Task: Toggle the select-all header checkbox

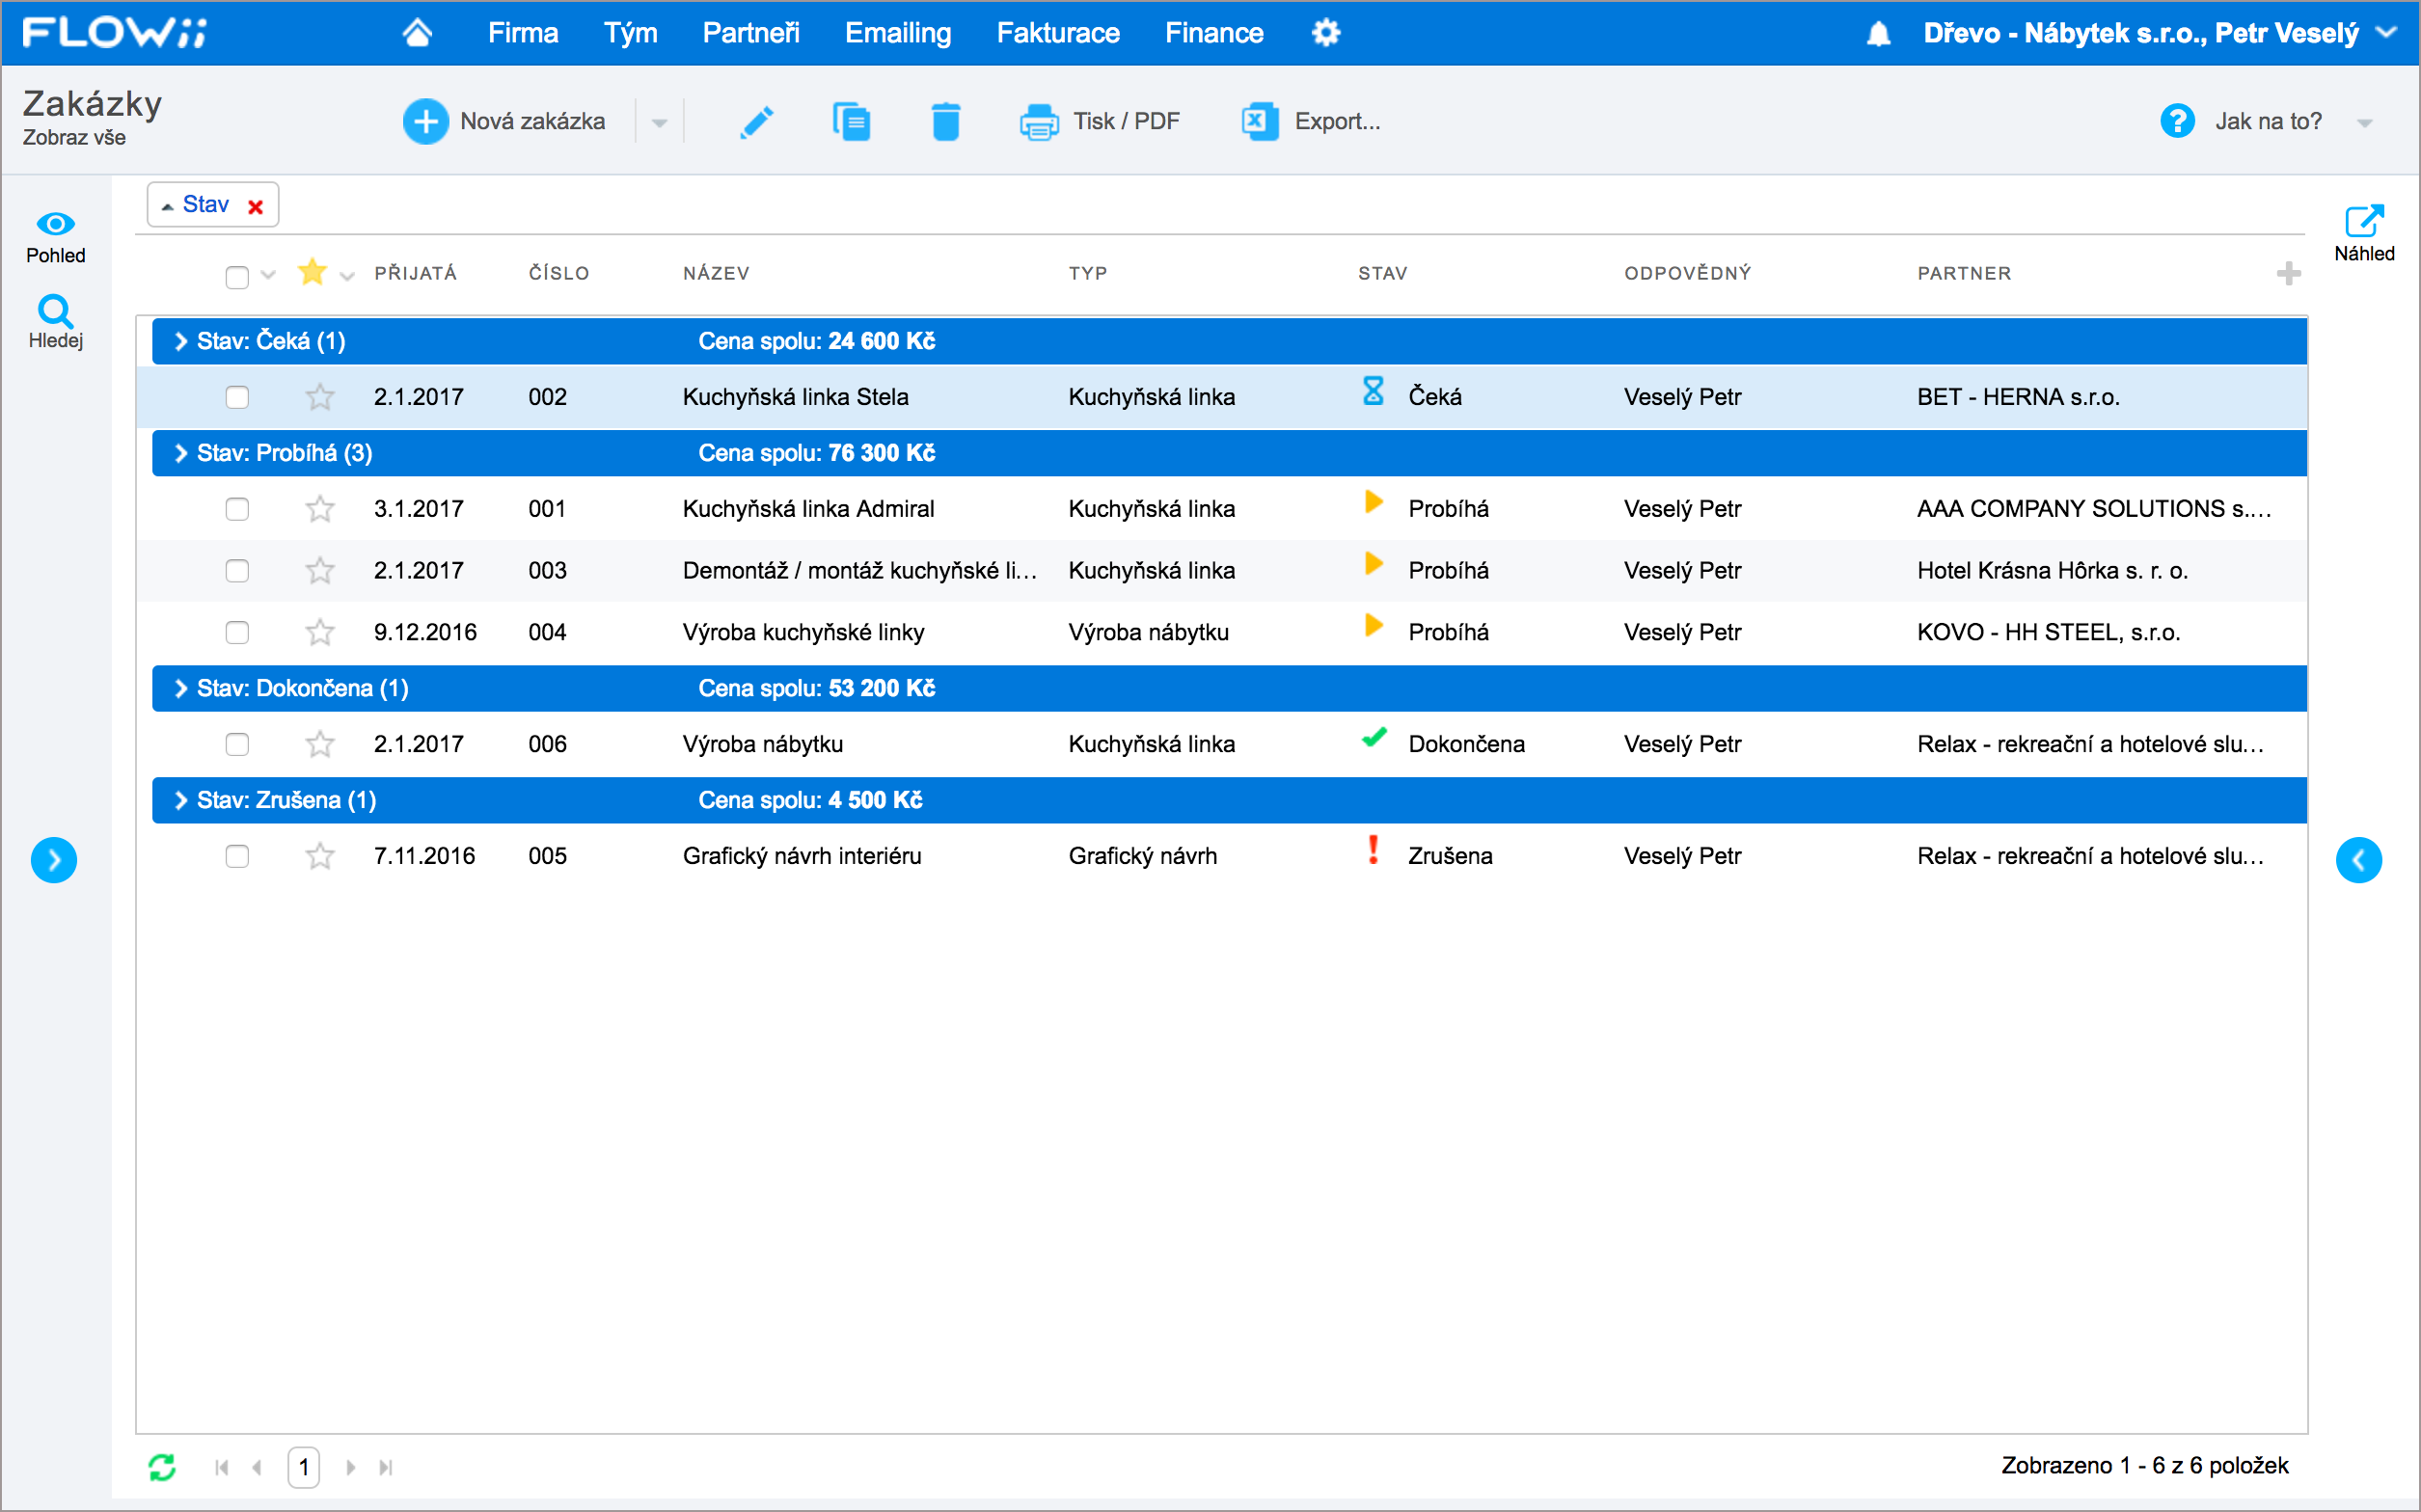Action: click(237, 277)
